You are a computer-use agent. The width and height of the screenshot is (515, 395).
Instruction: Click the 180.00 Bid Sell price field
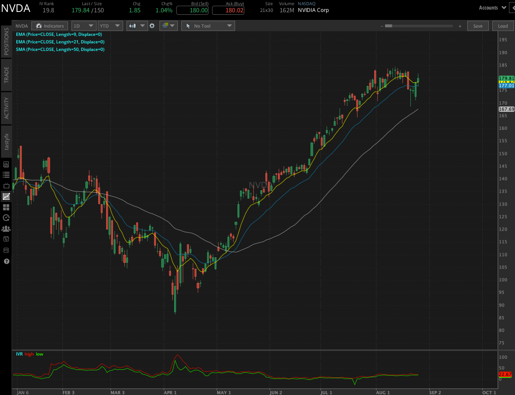coord(192,10)
